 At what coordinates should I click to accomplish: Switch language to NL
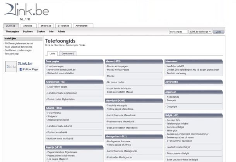point(22,19)
